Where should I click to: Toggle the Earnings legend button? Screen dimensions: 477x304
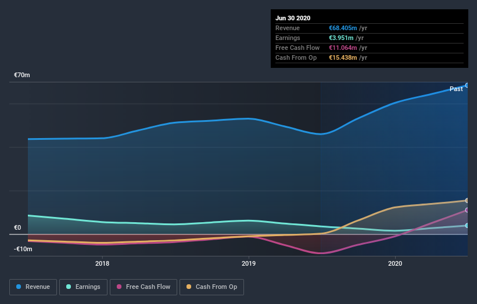pos(83,287)
